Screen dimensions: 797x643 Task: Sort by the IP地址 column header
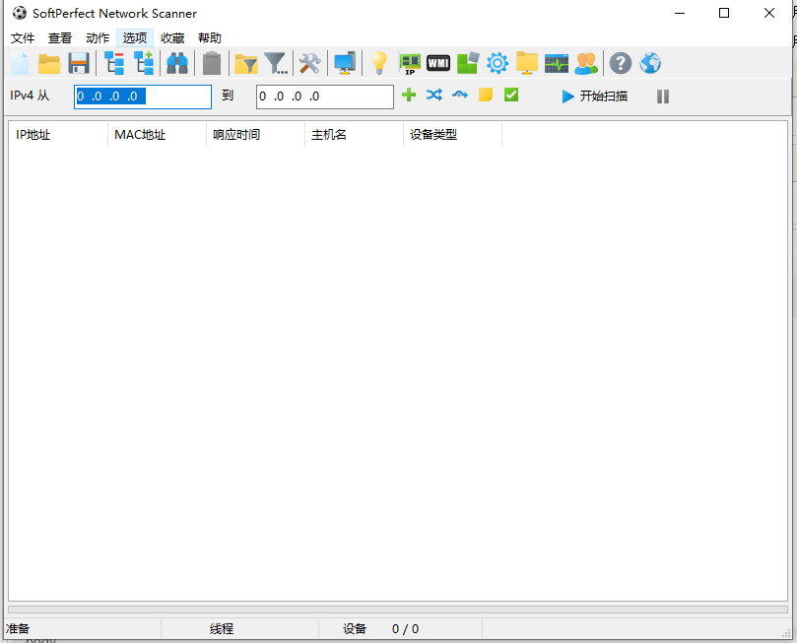point(58,135)
